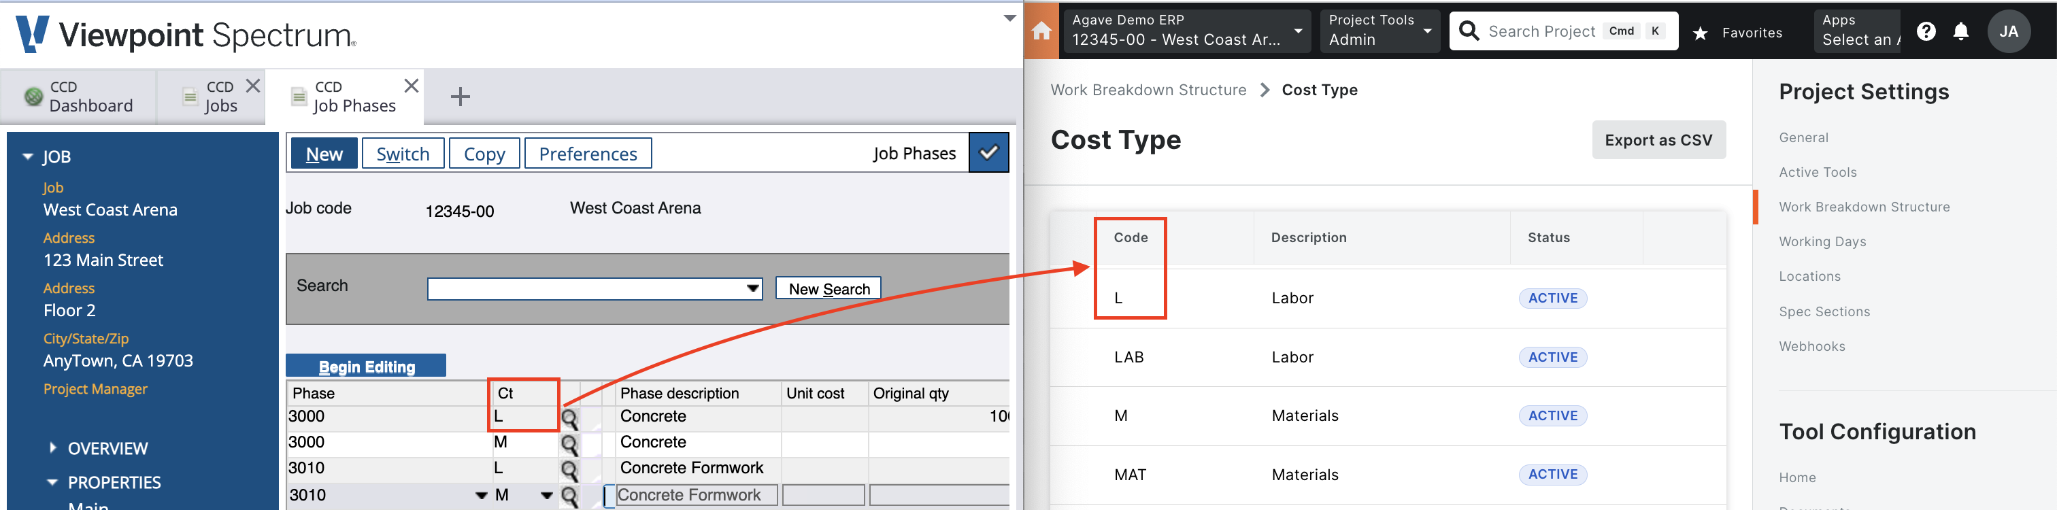Open the Project Tools Admin dropdown
The width and height of the screenshot is (2057, 510).
point(1379,31)
